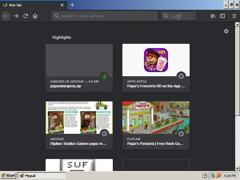240x180 pixels.
Task: Restore down the Mypal browser window
Action: [x=231, y=5]
